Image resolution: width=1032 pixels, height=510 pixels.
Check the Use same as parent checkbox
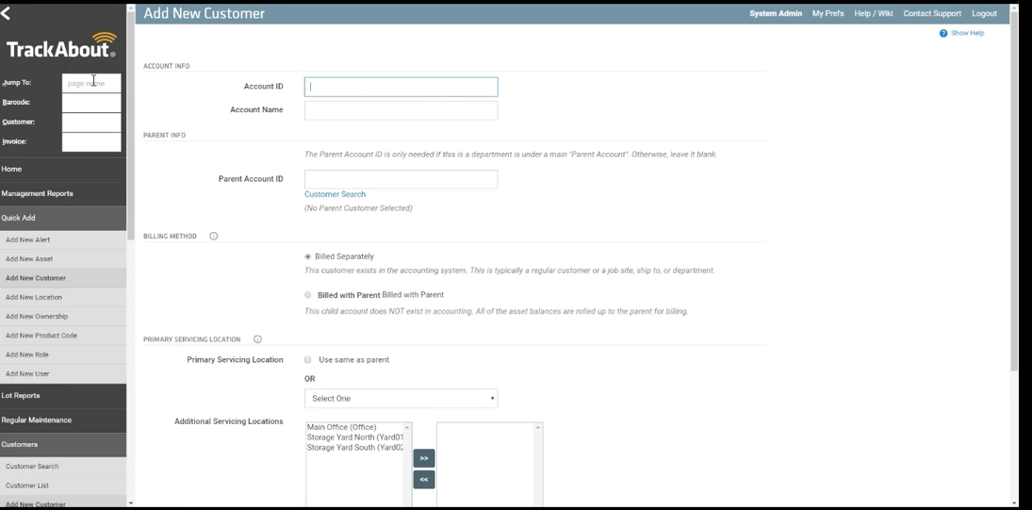[307, 360]
